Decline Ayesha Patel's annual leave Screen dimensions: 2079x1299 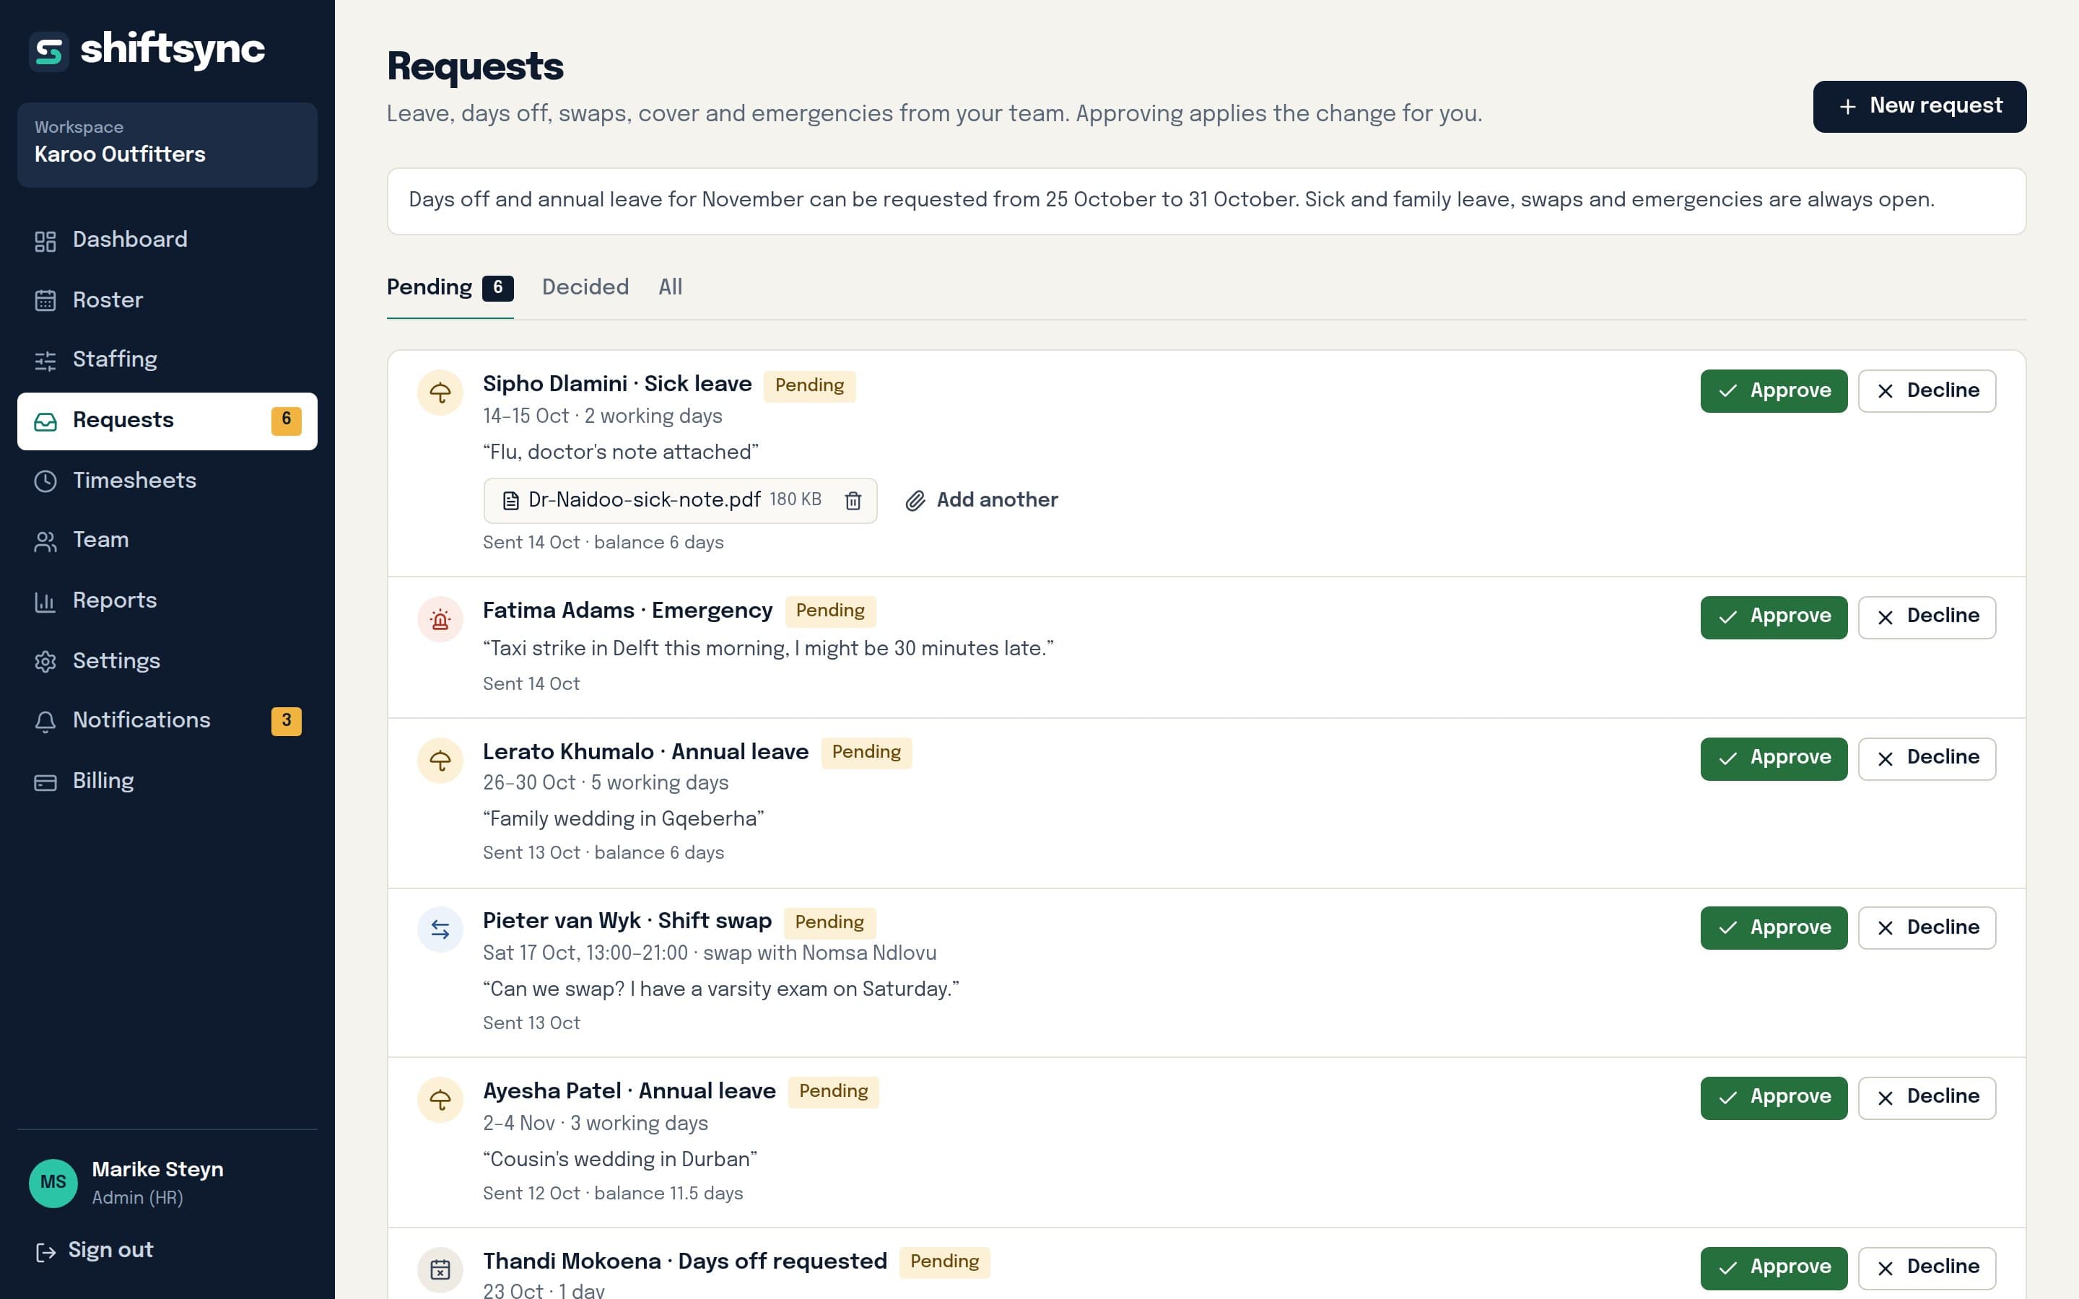tap(1927, 1098)
